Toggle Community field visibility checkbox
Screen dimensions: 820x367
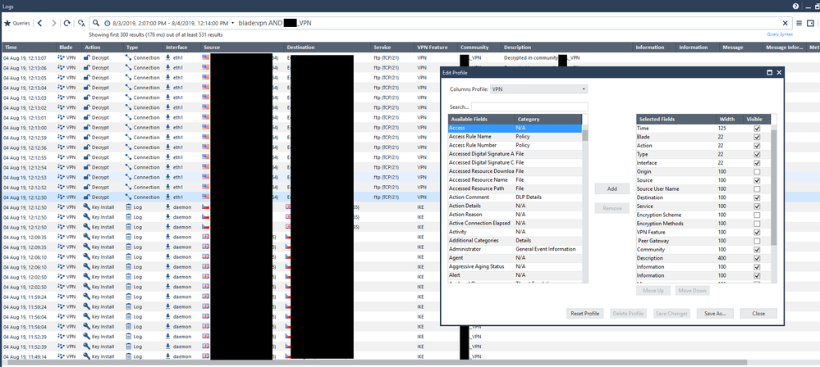[757, 250]
